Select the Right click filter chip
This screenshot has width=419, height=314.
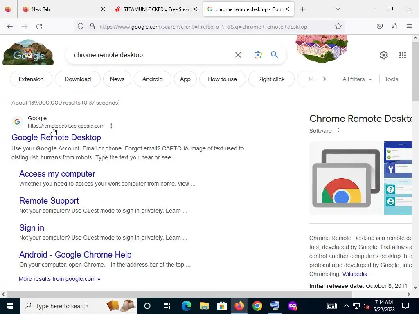point(271,79)
